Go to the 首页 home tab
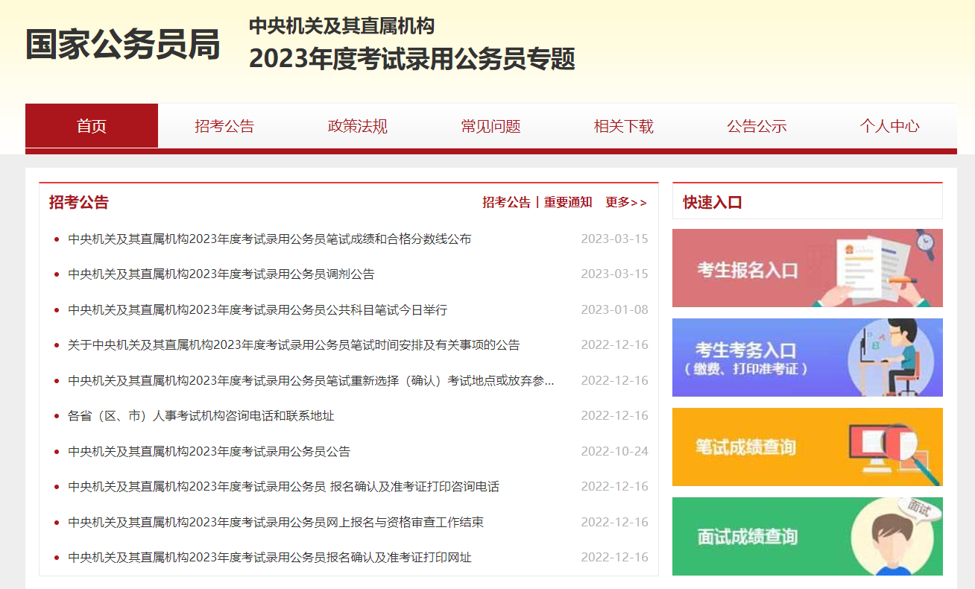Image resolution: width=975 pixels, height=589 pixels. pyautogui.click(x=92, y=126)
